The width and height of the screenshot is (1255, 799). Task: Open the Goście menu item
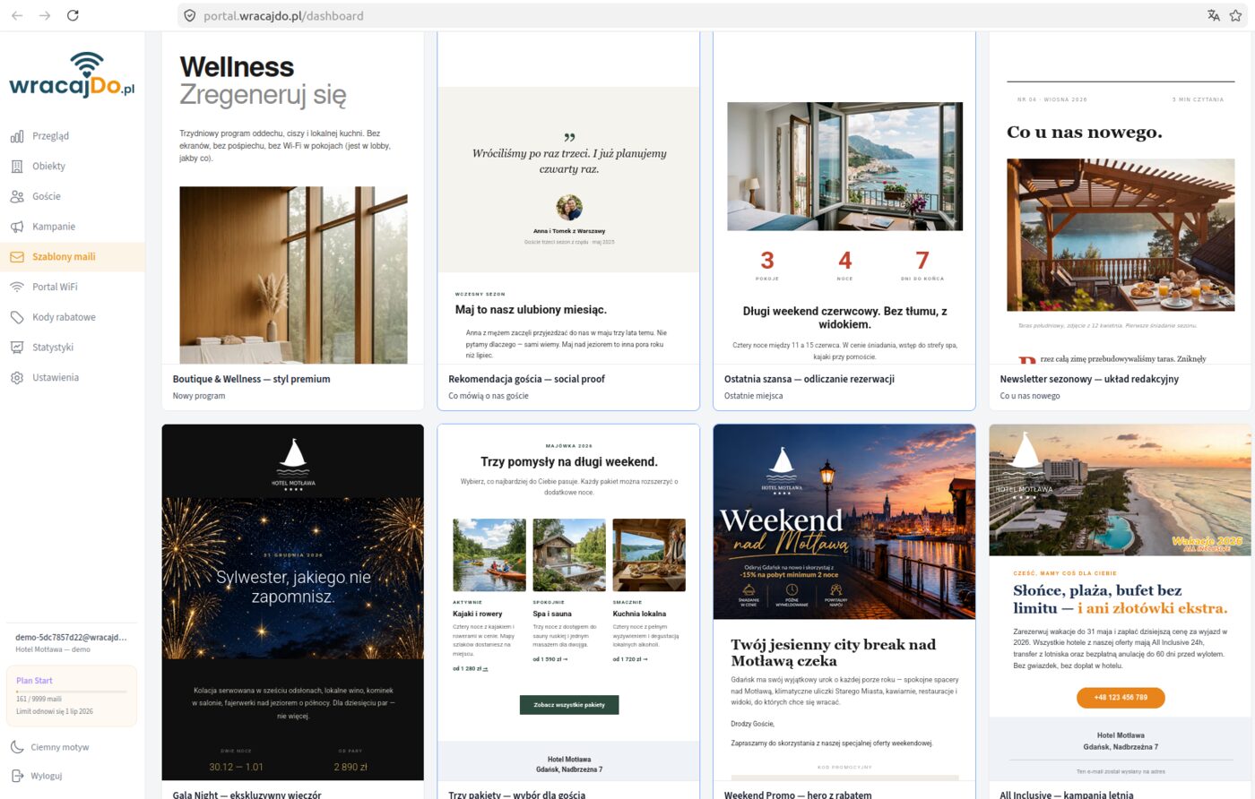pyautogui.click(x=72, y=196)
